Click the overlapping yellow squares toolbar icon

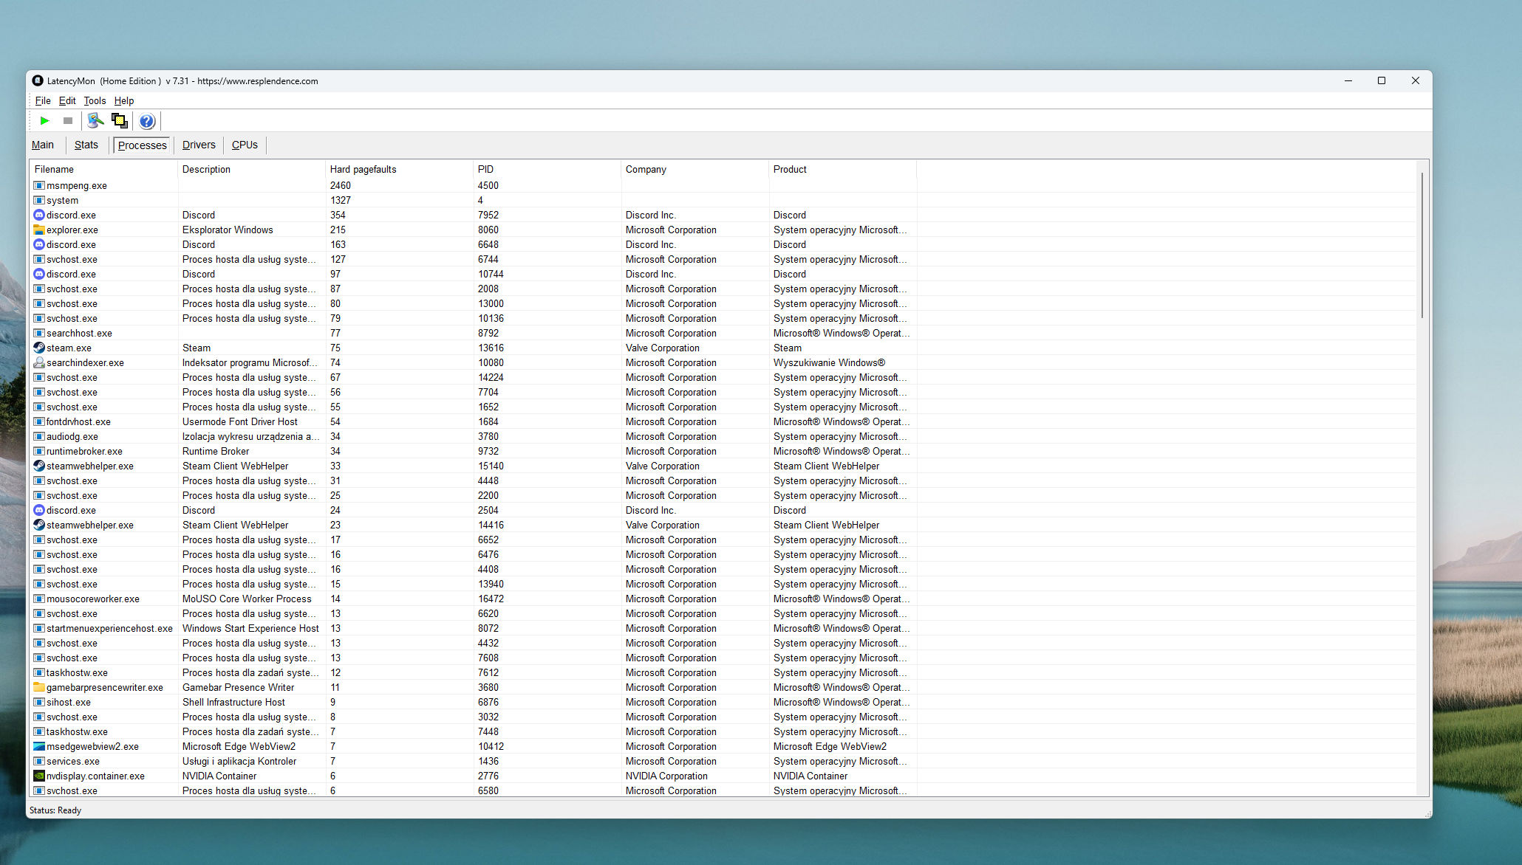pyautogui.click(x=119, y=121)
